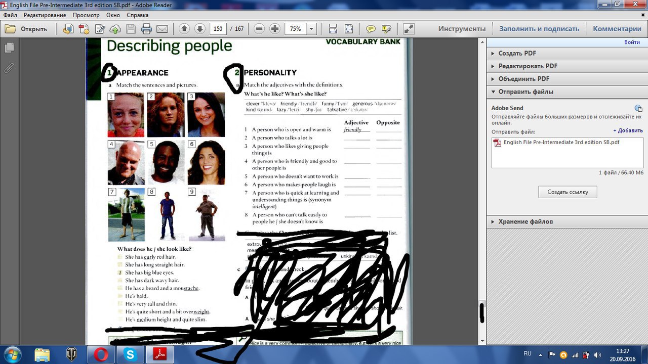
Task: Open the Редактирование menu
Action: (45, 15)
